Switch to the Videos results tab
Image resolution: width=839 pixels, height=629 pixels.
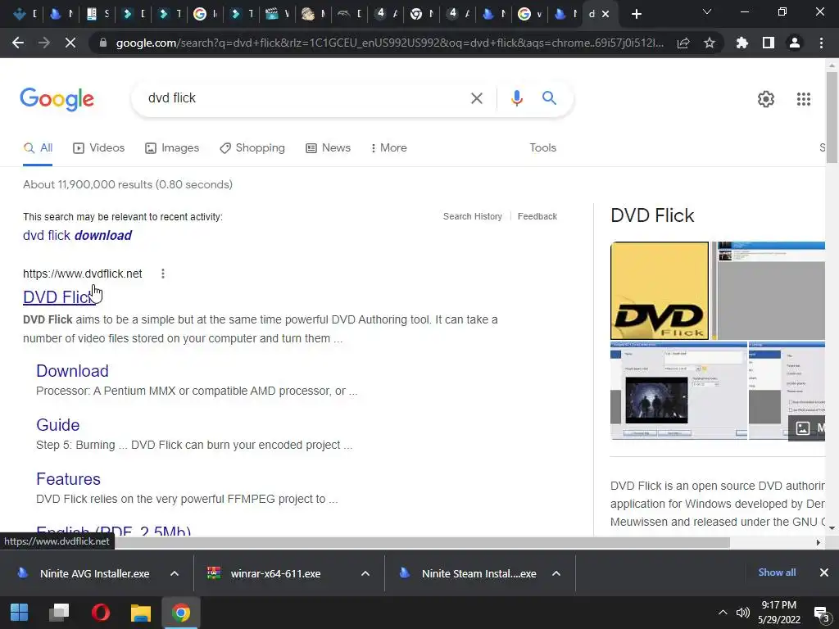[99, 148]
